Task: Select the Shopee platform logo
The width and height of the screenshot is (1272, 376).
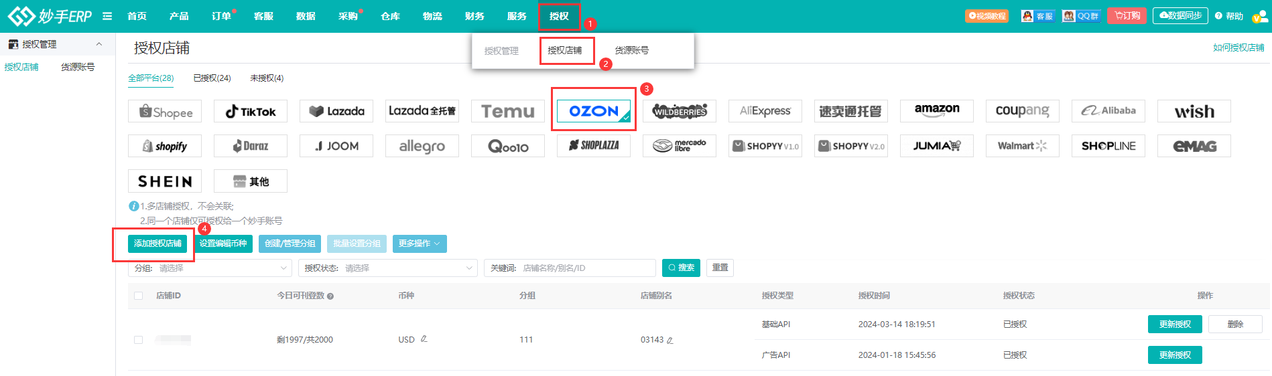Action: pyautogui.click(x=165, y=112)
